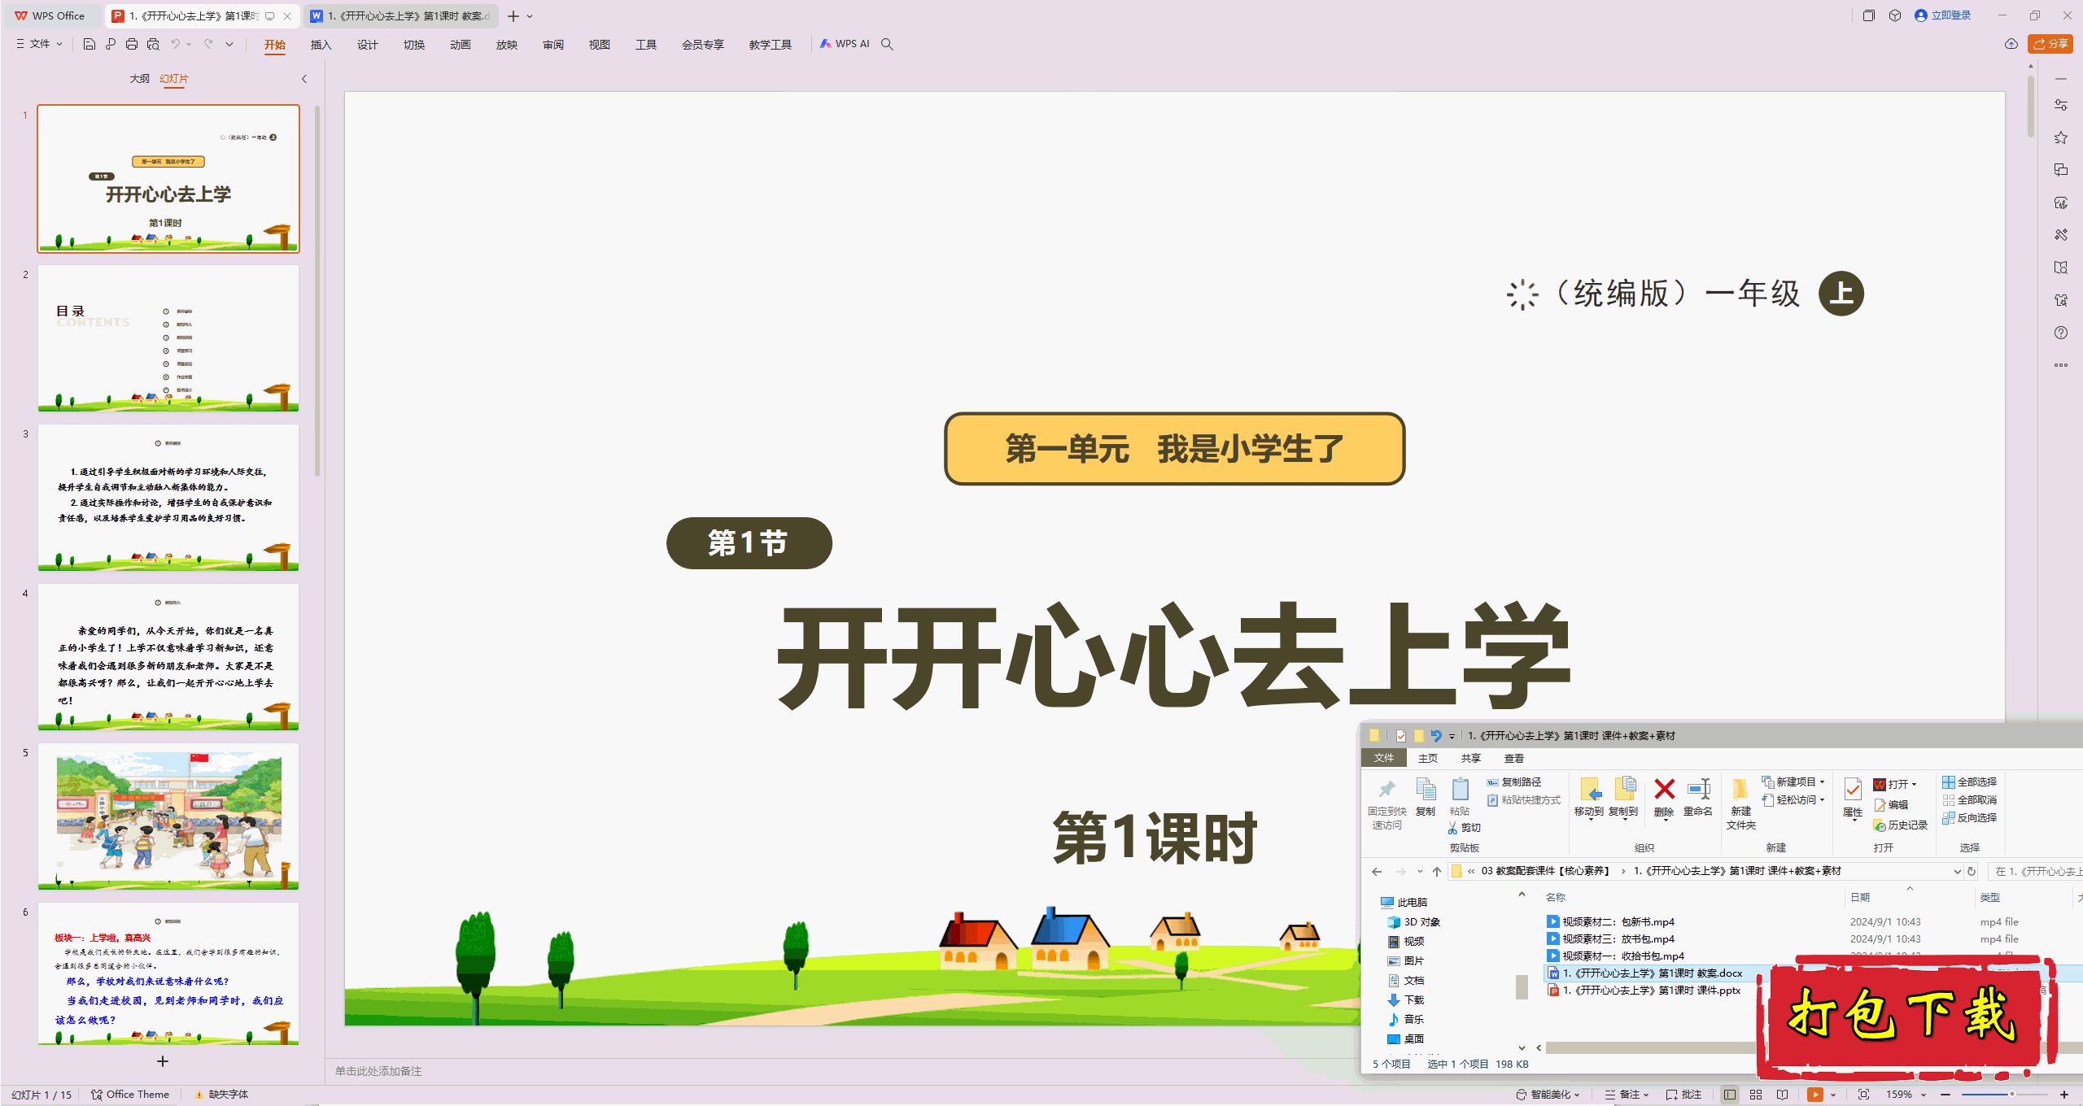The image size is (2083, 1106).
Task: Click the Print icon in WPS toolbar
Action: click(x=132, y=44)
